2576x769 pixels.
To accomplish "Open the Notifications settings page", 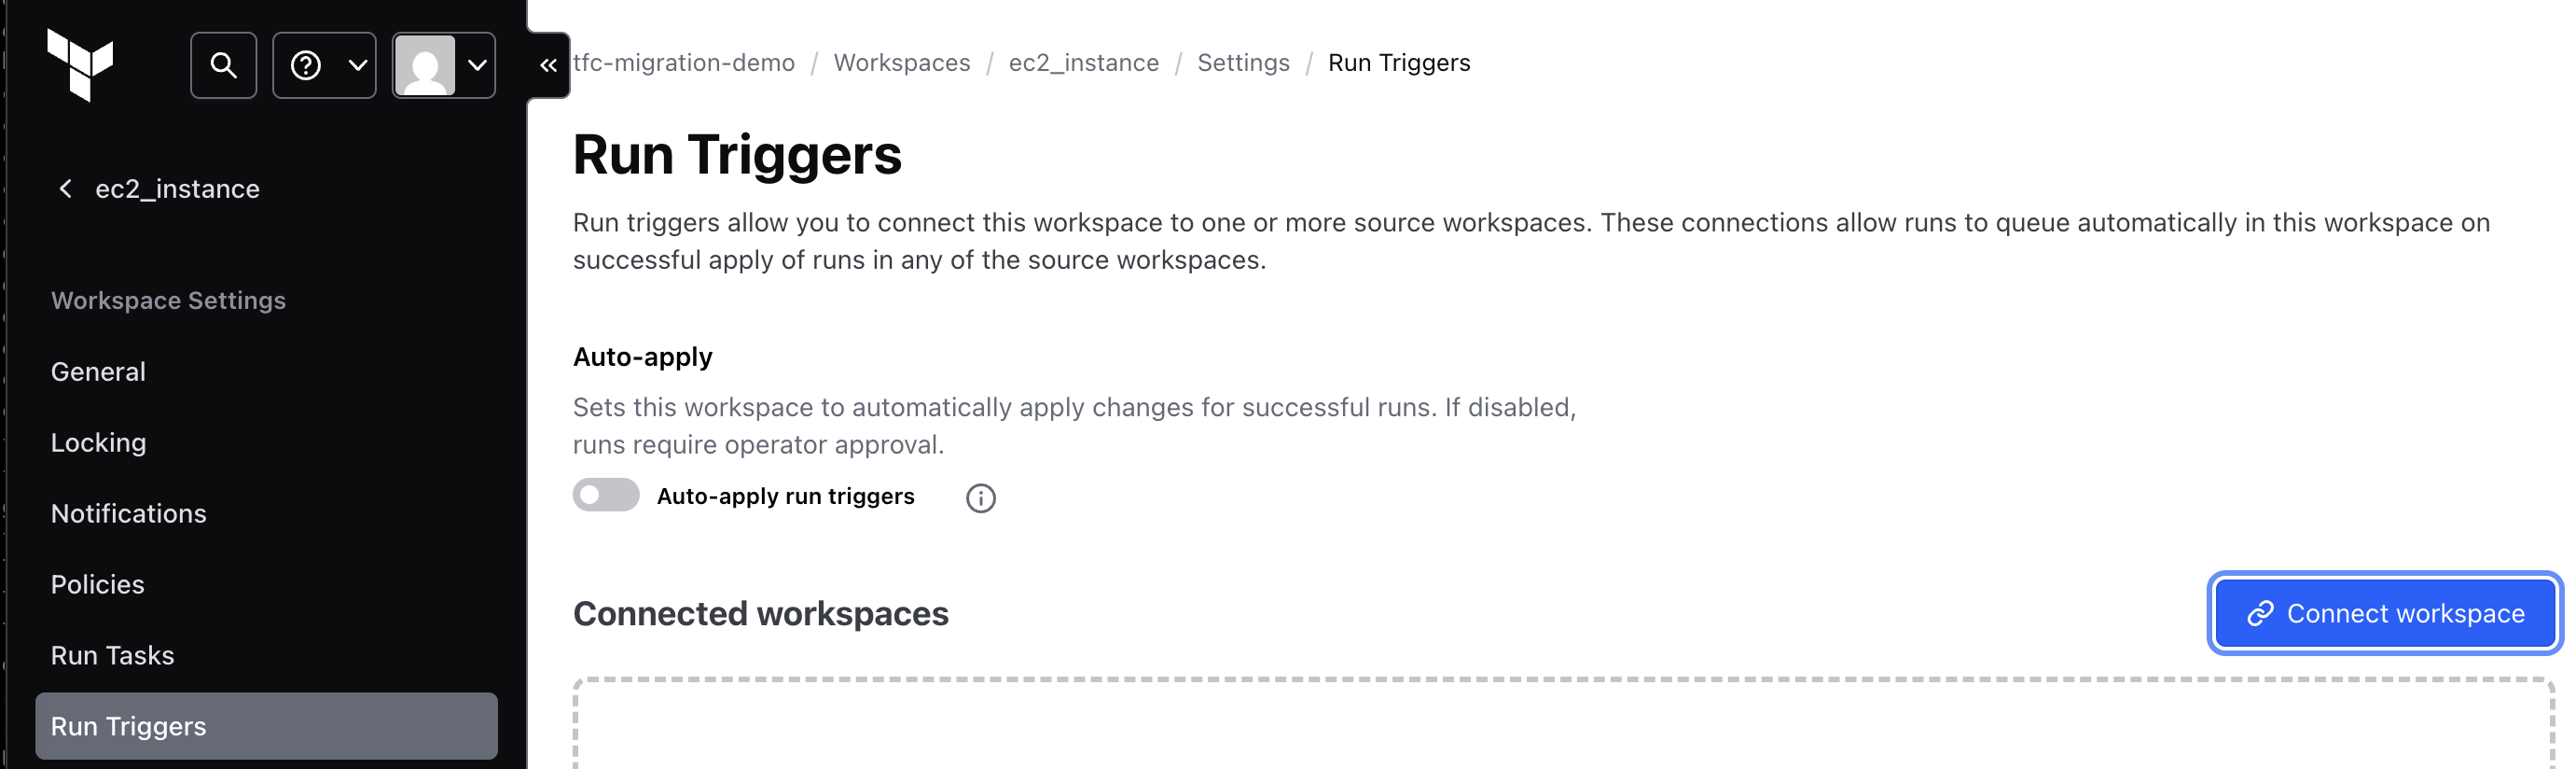I will point(129,513).
